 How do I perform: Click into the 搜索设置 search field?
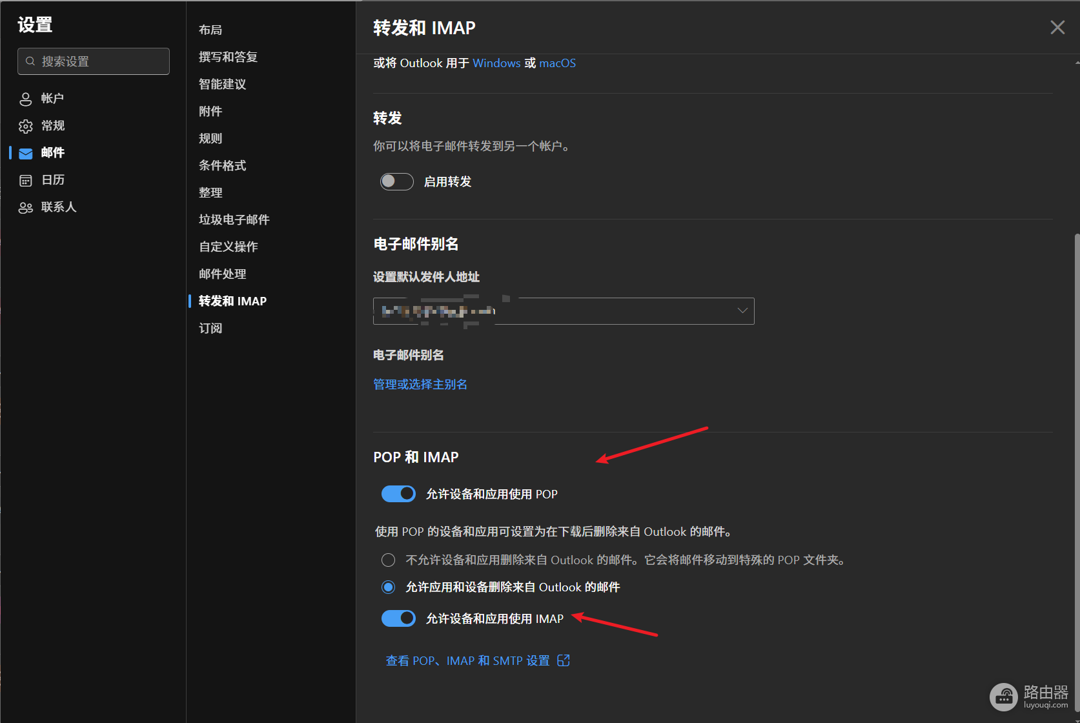(x=94, y=61)
